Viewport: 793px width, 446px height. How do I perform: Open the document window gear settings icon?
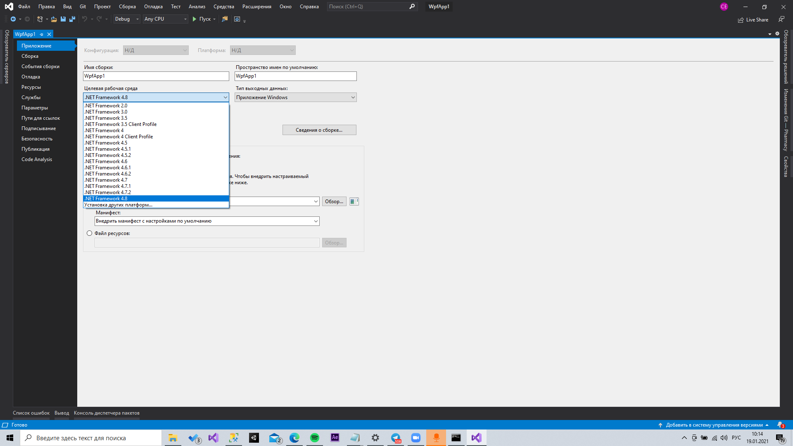[x=777, y=34]
